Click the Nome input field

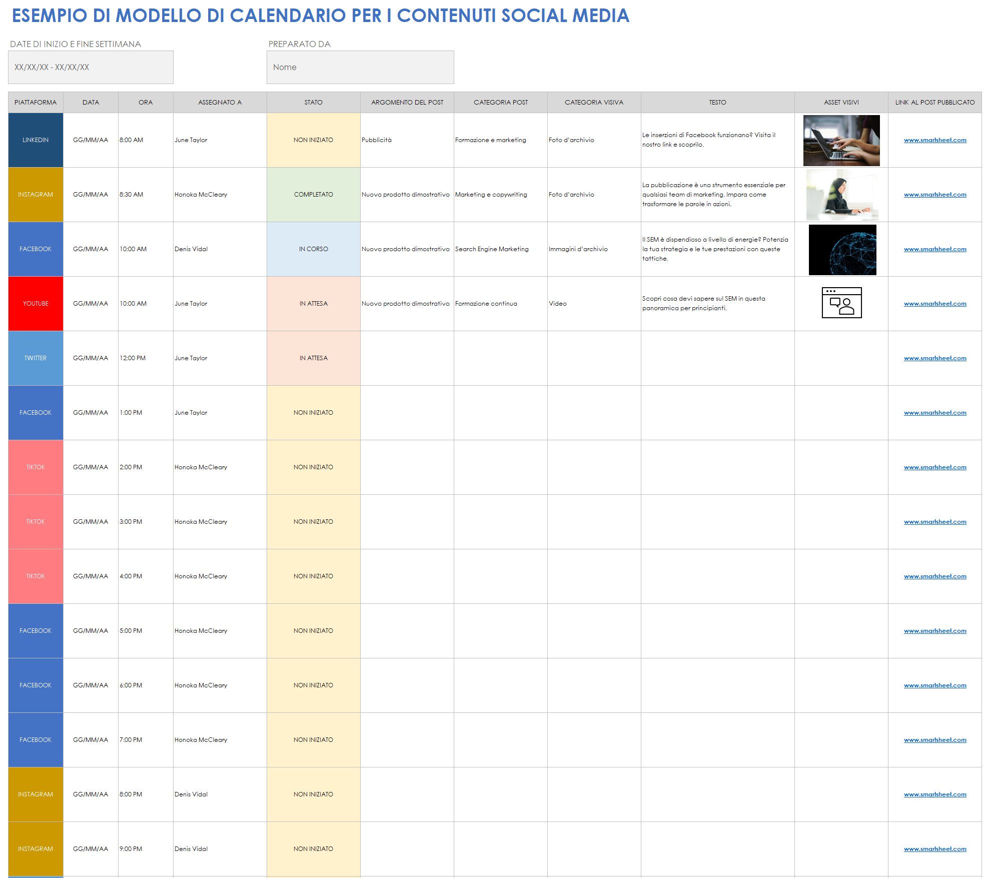coord(360,67)
